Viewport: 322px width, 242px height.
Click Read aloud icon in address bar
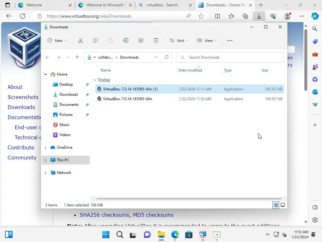(x=188, y=16)
